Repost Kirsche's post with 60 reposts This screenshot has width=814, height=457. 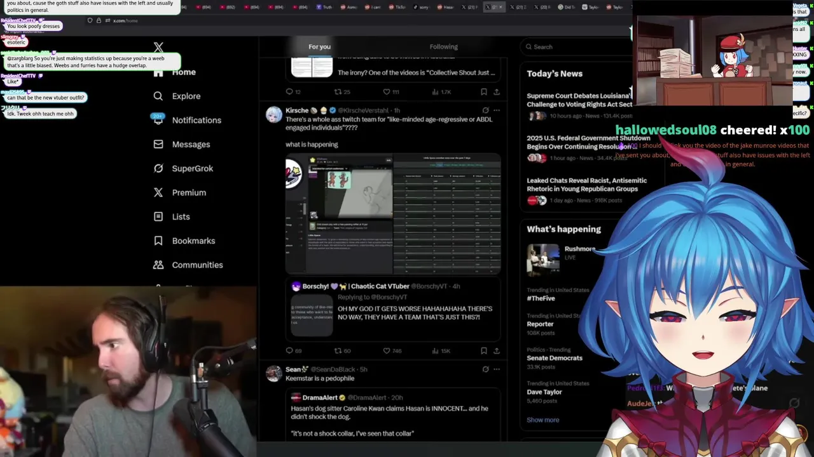point(342,351)
